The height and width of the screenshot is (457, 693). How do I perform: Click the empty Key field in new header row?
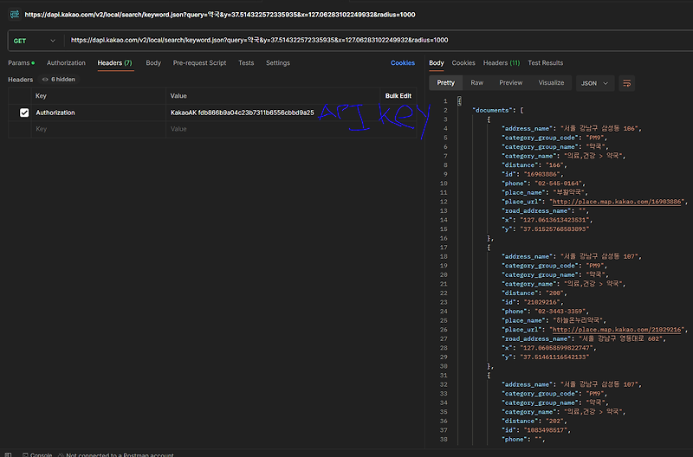(x=87, y=129)
